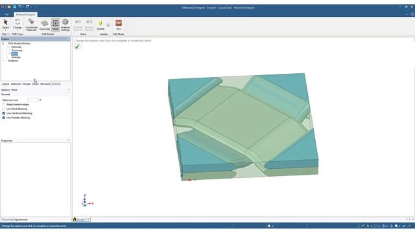Click green checkmark to complete mesh

click(77, 47)
